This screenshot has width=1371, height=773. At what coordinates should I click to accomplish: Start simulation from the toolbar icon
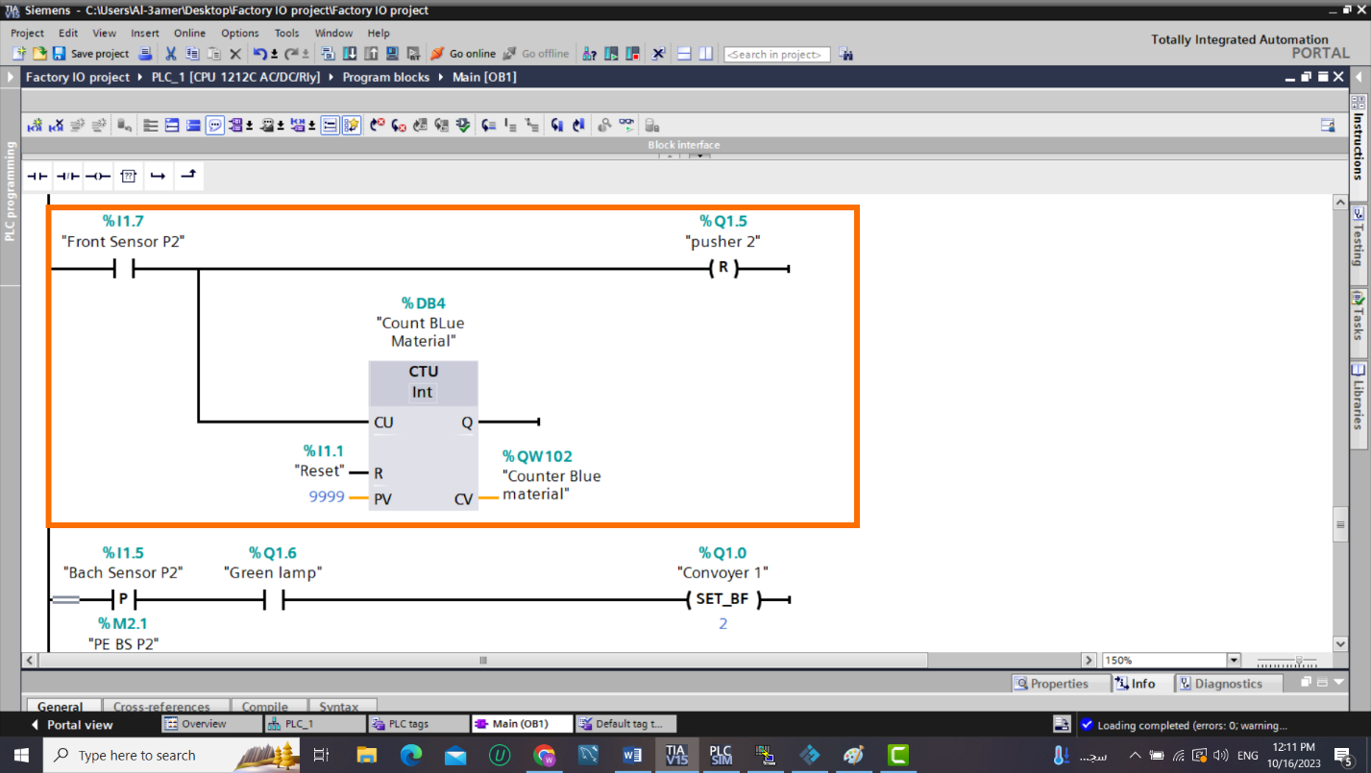(392, 54)
